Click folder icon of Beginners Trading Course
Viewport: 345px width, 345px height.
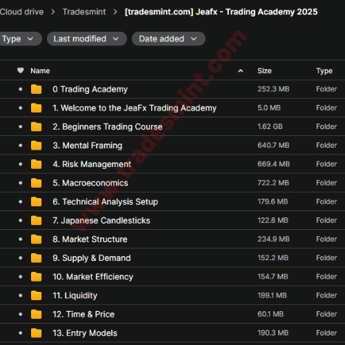[x=37, y=127]
